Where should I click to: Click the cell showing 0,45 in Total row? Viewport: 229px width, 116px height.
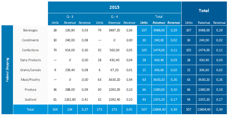(129, 109)
